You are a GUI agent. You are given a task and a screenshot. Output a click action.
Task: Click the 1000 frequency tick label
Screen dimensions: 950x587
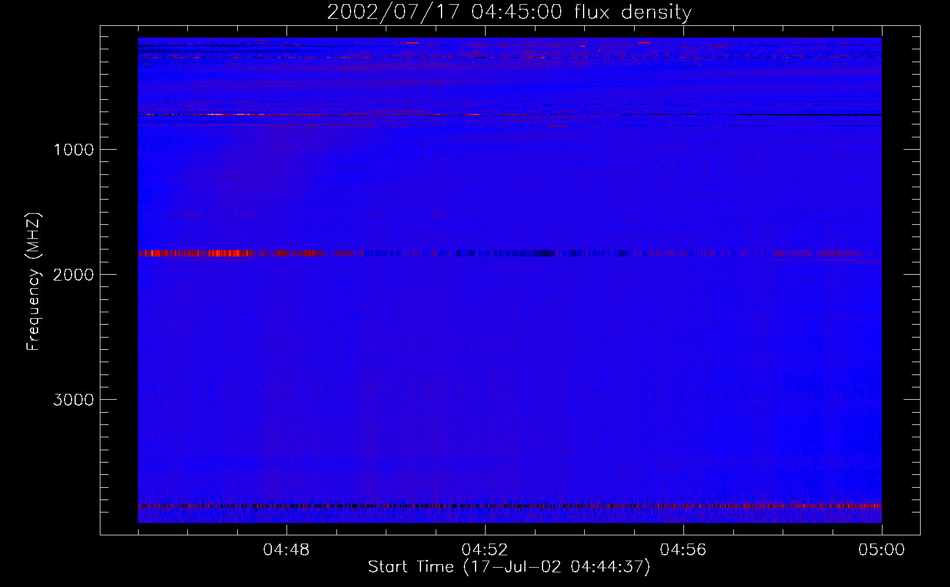73,150
